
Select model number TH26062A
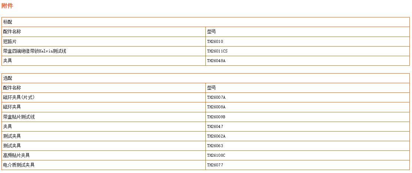point(216,136)
